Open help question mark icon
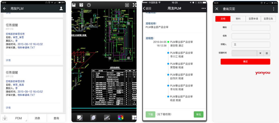 click(x=81, y=5)
